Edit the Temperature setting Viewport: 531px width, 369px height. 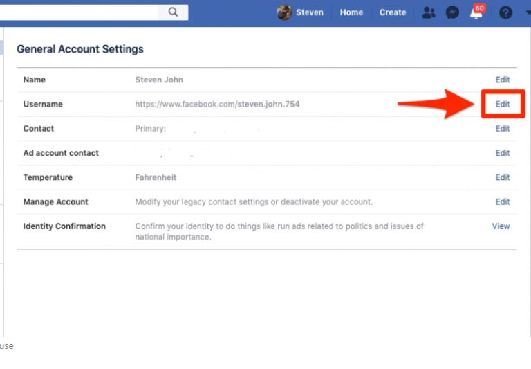click(x=503, y=177)
